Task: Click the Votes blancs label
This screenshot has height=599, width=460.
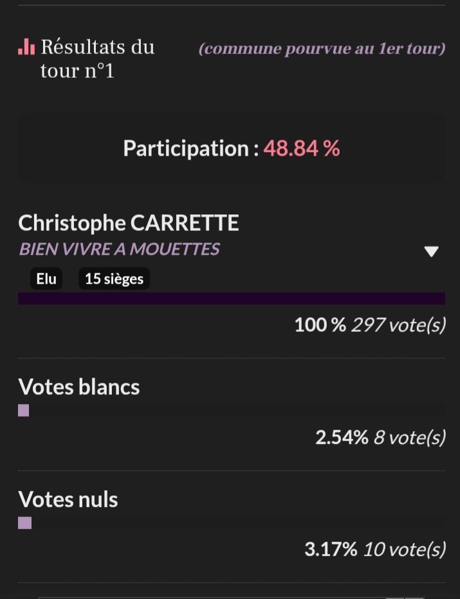Action: pos(79,387)
